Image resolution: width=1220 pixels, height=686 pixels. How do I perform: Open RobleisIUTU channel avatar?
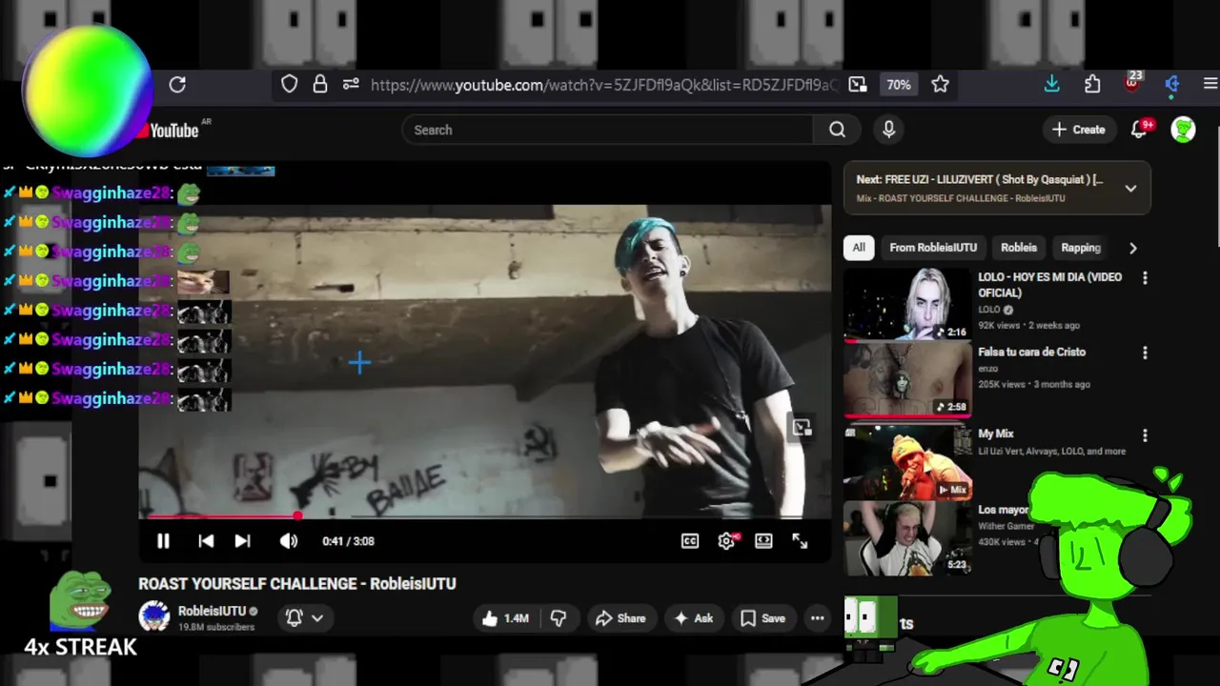click(154, 616)
